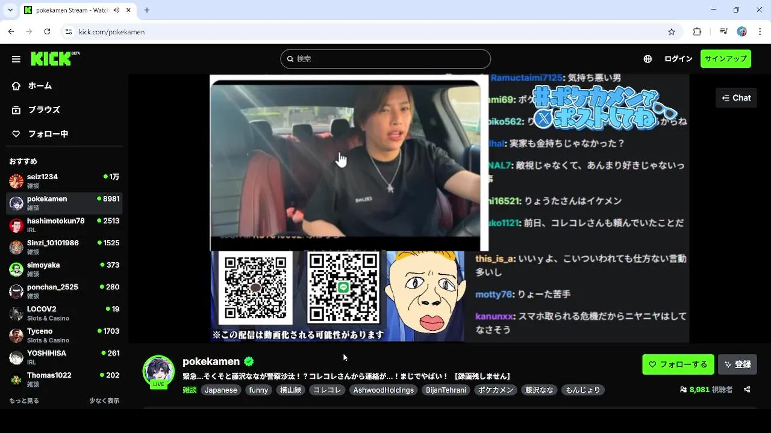Screen dimensions: 771x433
Task: Click the pokekamen streamer name
Action: pyautogui.click(x=211, y=361)
